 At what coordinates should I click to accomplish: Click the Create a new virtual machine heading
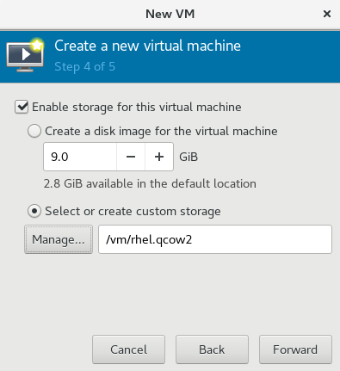point(147,46)
